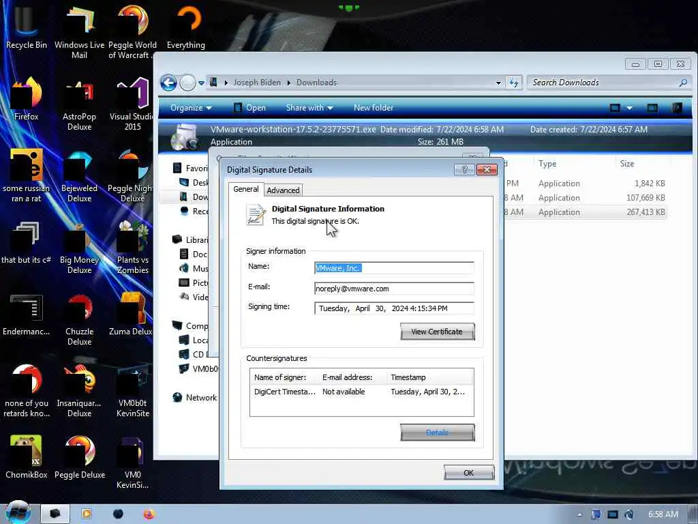698x524 pixels.
Task: Click the View Certificate button
Action: pos(437,332)
